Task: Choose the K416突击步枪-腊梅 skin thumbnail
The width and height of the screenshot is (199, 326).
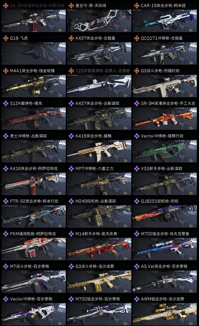Action: 99,151
